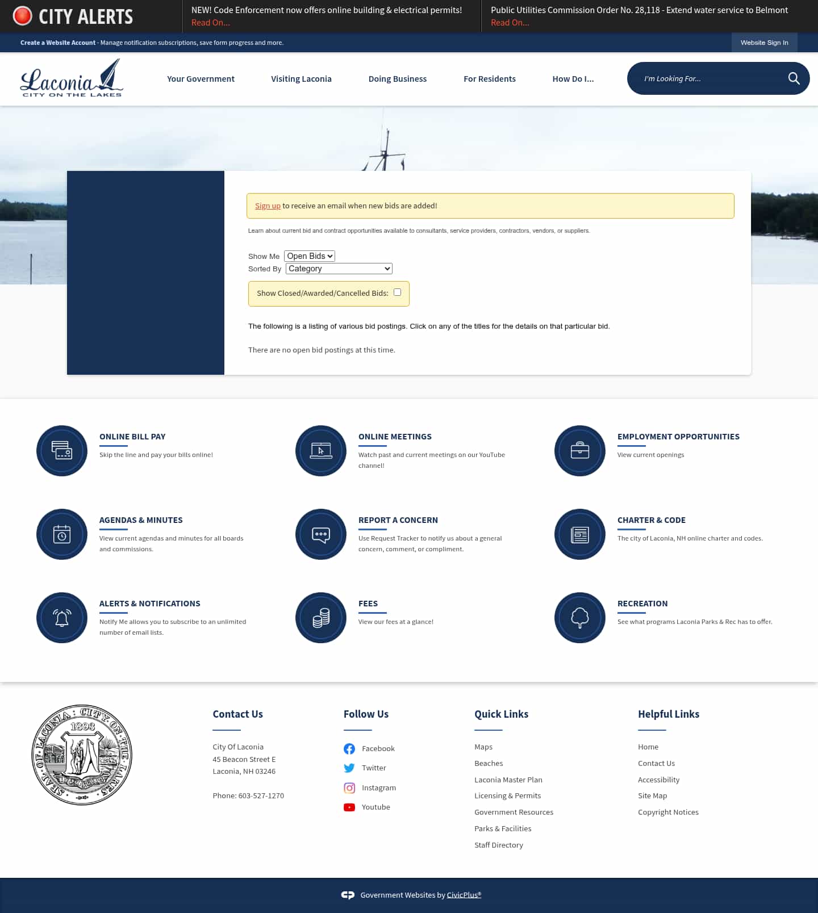Click the Parks & Facilities link
The height and width of the screenshot is (913, 818).
[x=503, y=829]
